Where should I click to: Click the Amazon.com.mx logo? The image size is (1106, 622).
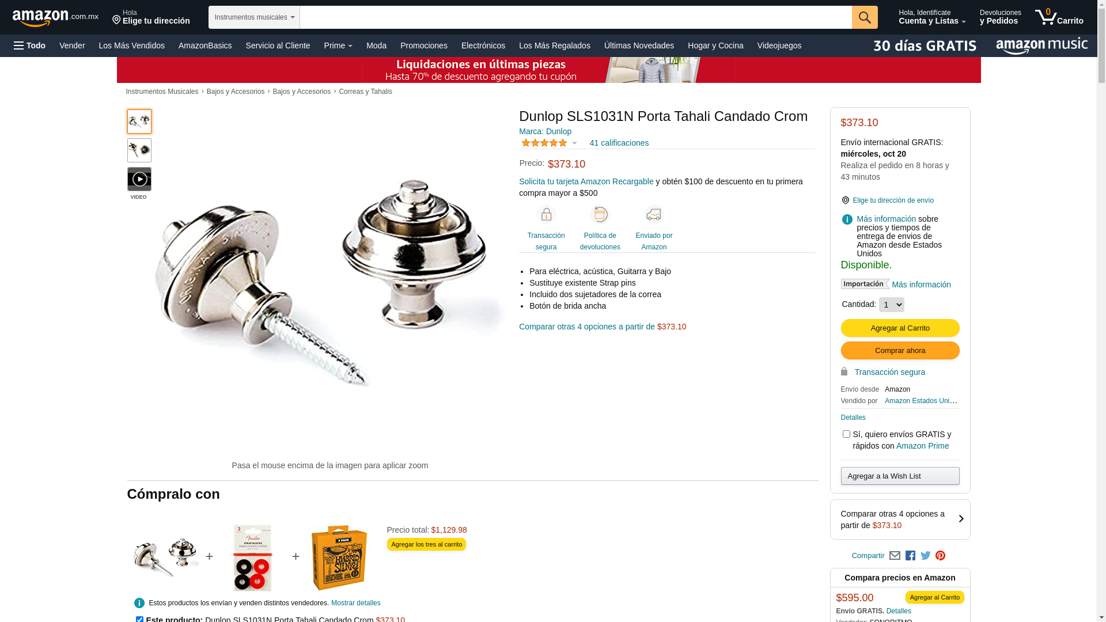(55, 18)
